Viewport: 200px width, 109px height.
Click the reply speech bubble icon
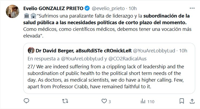pyautogui.click(x=26, y=101)
